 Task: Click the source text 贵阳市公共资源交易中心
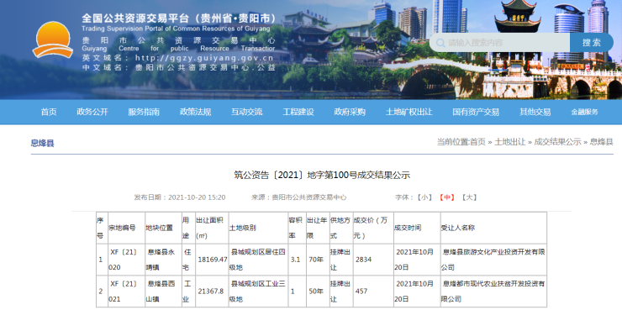[x=309, y=197]
